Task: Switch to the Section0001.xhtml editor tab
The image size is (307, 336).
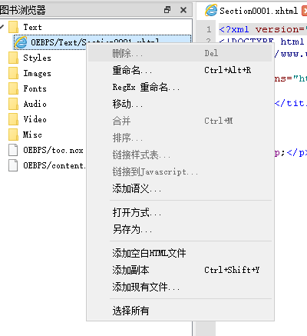Action: tap(252, 11)
